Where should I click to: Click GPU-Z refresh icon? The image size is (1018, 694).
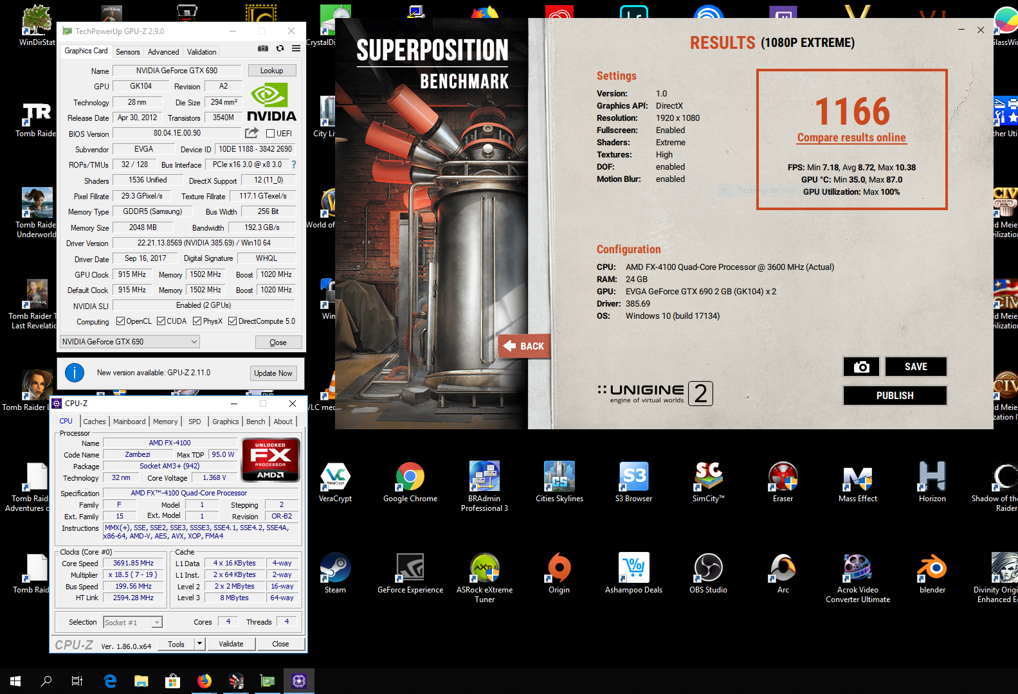click(x=280, y=48)
